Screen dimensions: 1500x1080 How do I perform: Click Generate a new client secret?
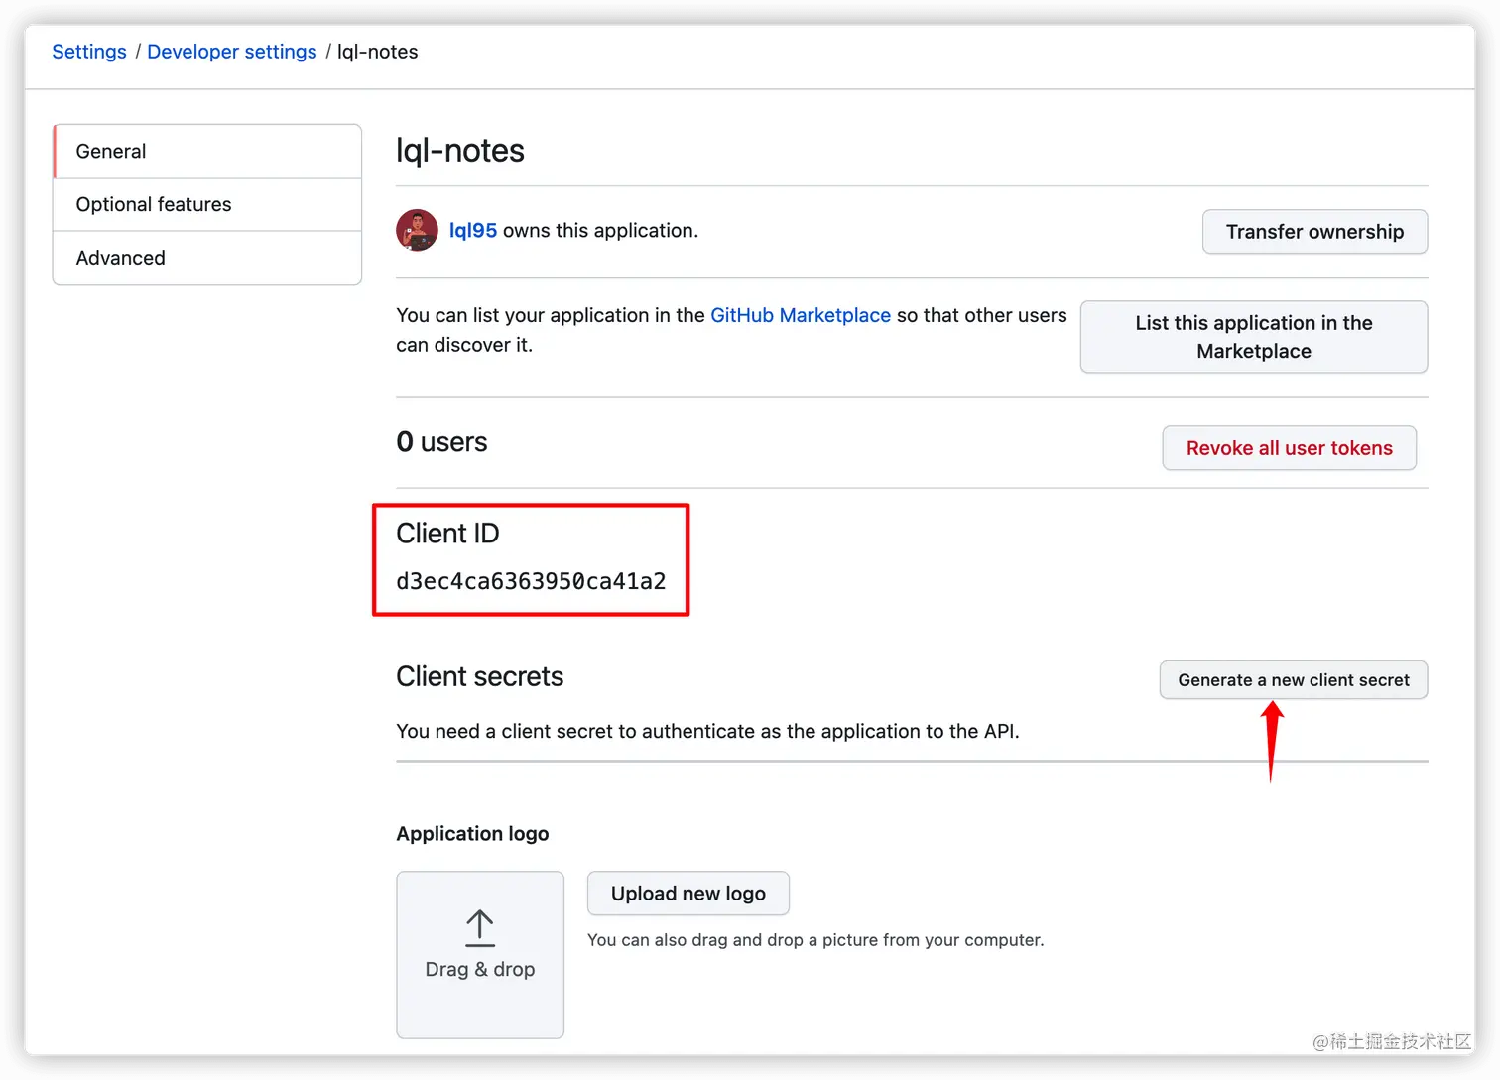[x=1294, y=680]
